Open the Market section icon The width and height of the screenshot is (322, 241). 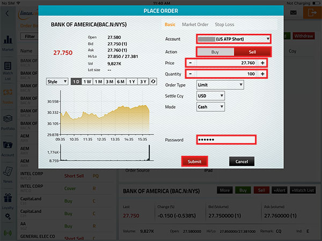(x=8, y=40)
